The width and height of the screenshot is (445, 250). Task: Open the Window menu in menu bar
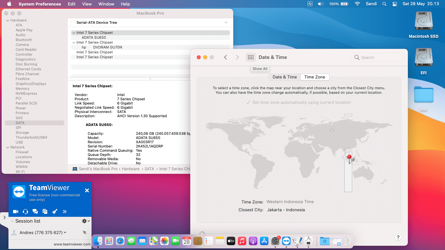(106, 4)
